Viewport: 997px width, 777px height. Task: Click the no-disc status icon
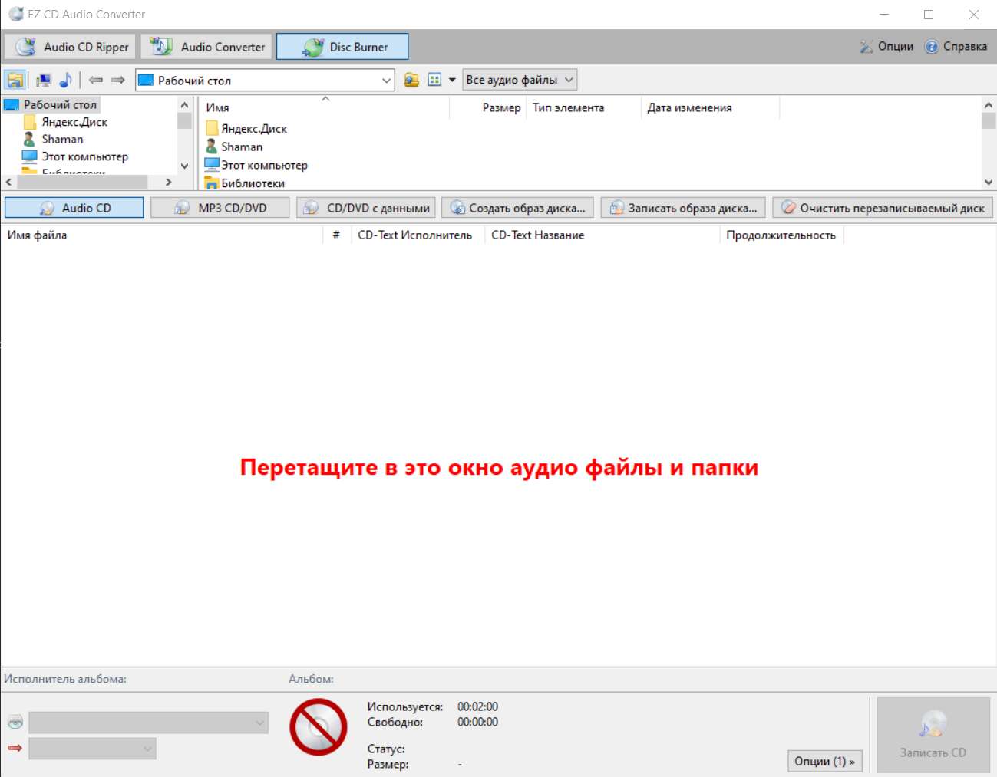pyautogui.click(x=318, y=726)
